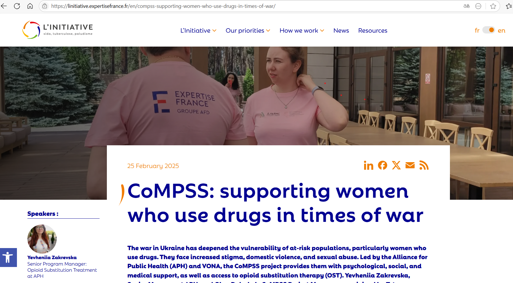Open the News menu item

pos(341,31)
